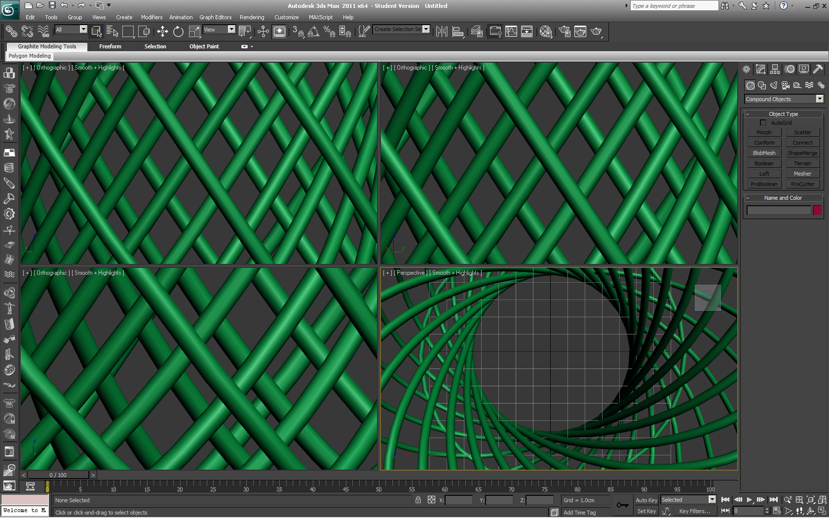
Task: Open the MAXScript menu
Action: click(x=320, y=17)
